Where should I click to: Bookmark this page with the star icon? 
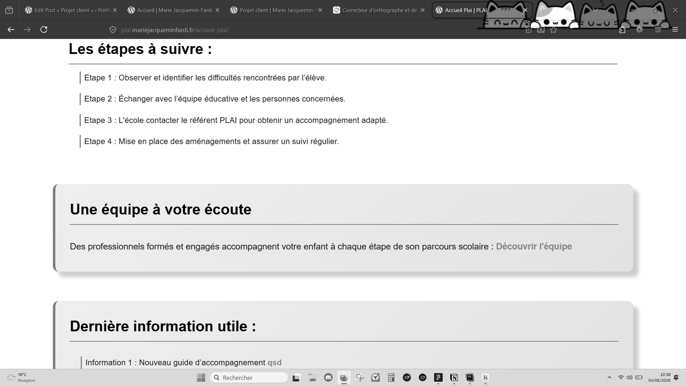tap(553, 30)
